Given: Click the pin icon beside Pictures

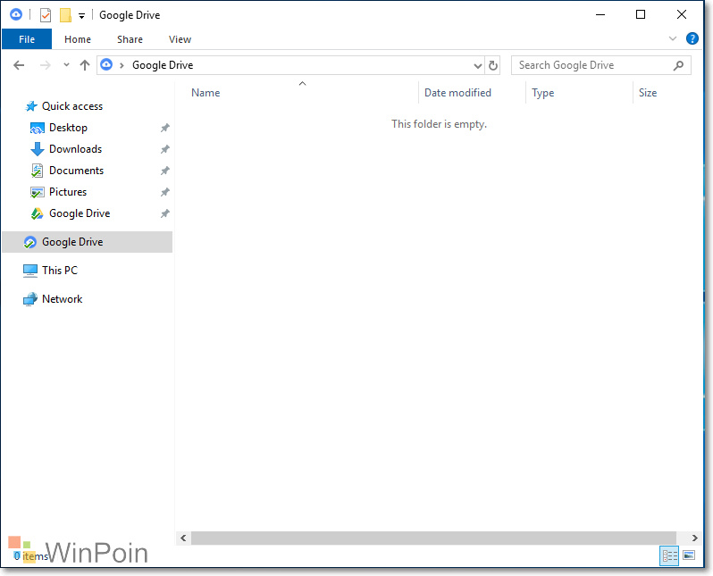Looking at the screenshot, I should pyautogui.click(x=165, y=192).
